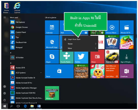Launch Adobe Captivate 9 (64 Bit)

26,93
